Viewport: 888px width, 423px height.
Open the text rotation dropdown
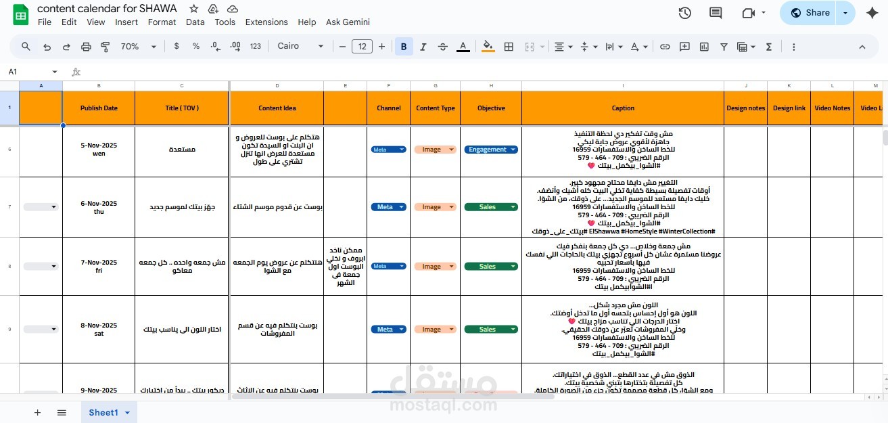pos(638,47)
